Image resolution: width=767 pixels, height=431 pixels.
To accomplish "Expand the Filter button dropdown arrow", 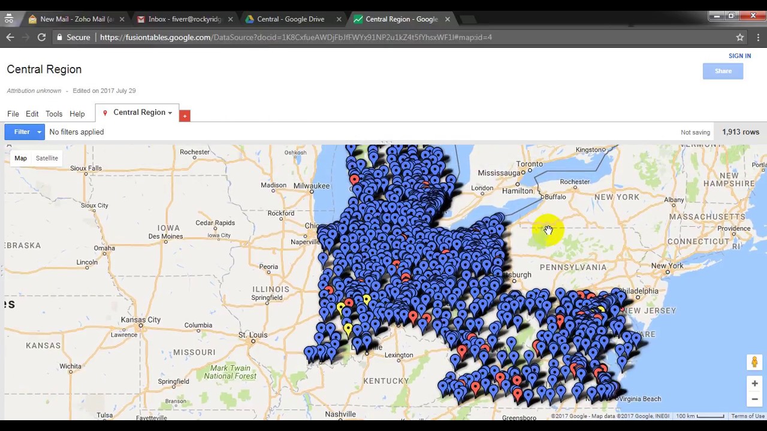I will tap(39, 132).
